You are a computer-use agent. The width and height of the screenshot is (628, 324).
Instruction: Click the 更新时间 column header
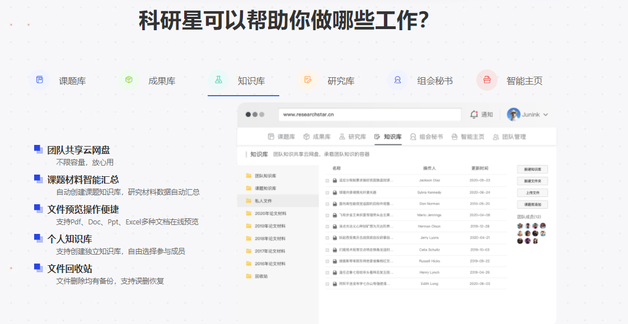click(480, 168)
